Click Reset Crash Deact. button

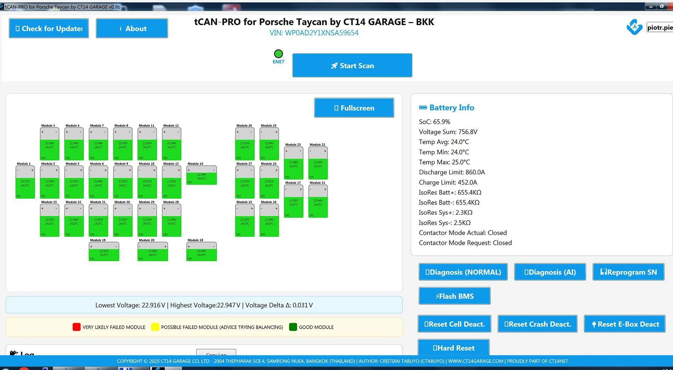click(537, 324)
